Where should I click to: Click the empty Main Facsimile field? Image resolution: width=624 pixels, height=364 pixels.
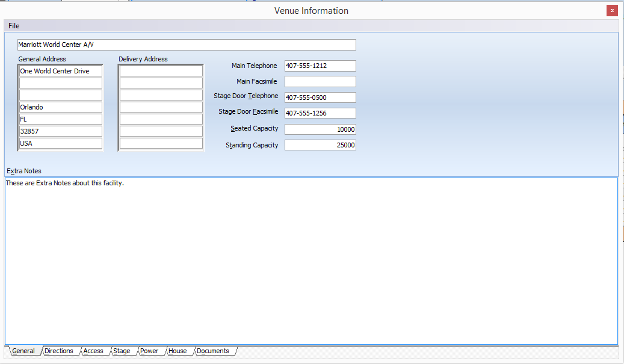point(320,81)
